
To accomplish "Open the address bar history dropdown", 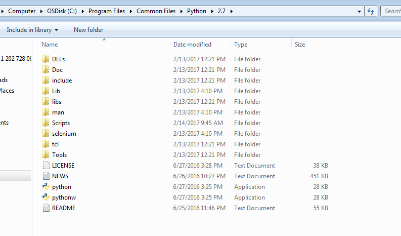I will (x=359, y=11).
